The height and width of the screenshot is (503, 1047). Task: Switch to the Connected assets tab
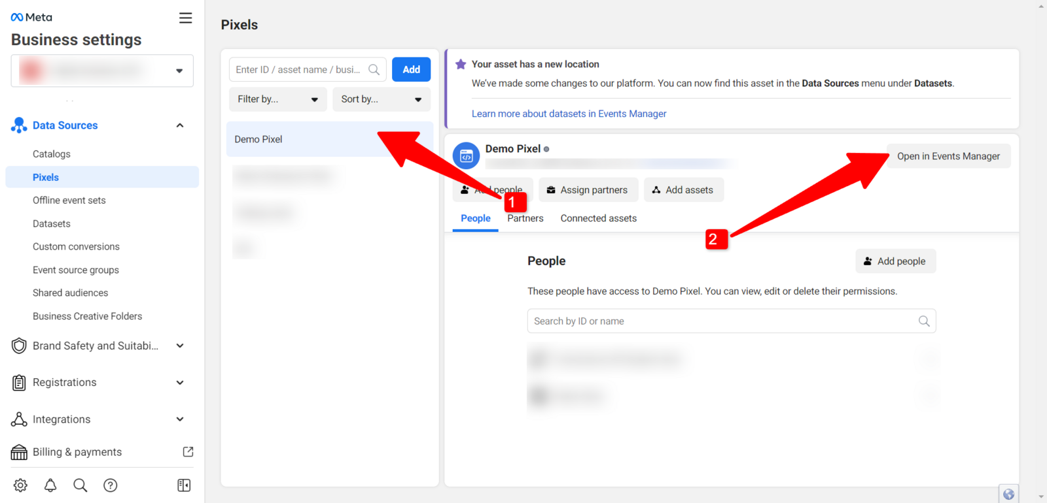599,219
